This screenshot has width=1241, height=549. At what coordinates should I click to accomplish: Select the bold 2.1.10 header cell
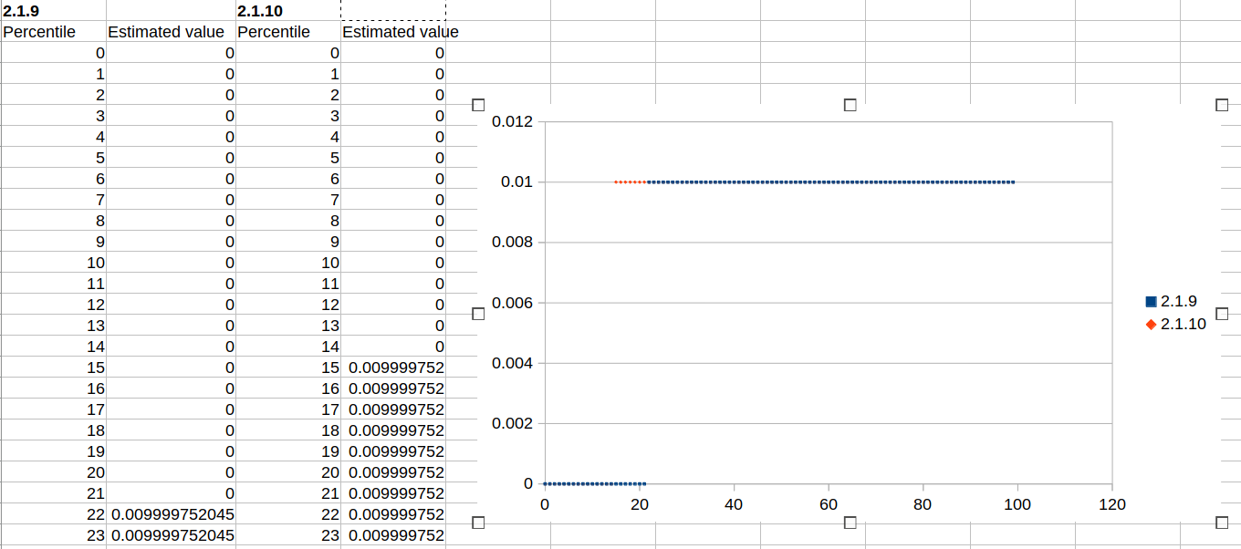[287, 10]
